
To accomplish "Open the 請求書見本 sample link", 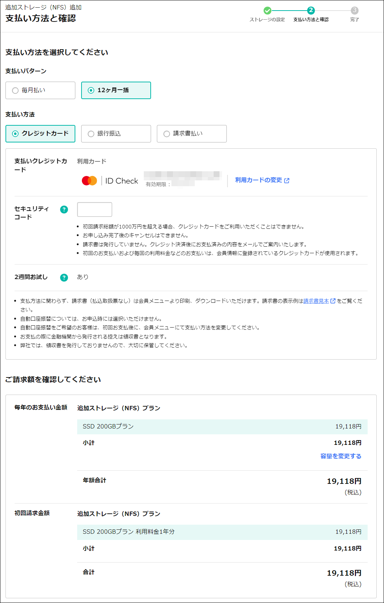I will pyautogui.click(x=316, y=301).
